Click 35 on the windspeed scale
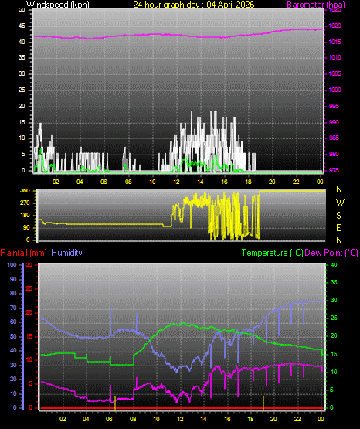 point(22,57)
